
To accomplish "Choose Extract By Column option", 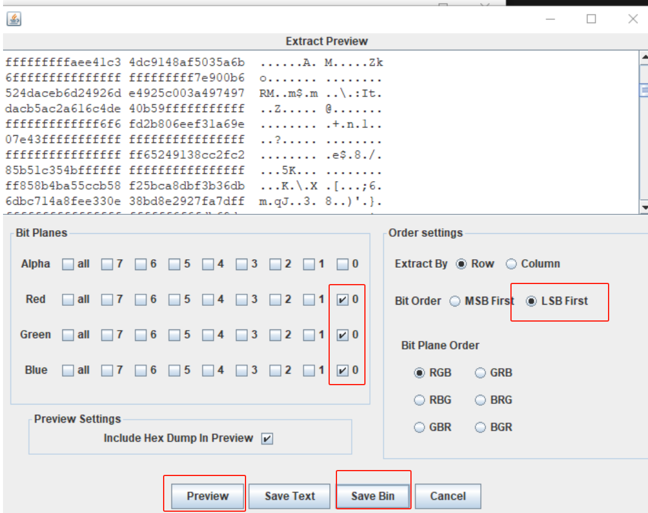I will [511, 264].
